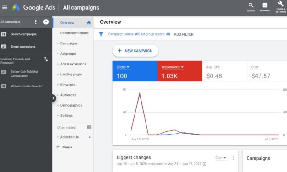Click the Campaigns card title
Image resolution: width=287 pixels, height=172 pixels.
click(258, 158)
